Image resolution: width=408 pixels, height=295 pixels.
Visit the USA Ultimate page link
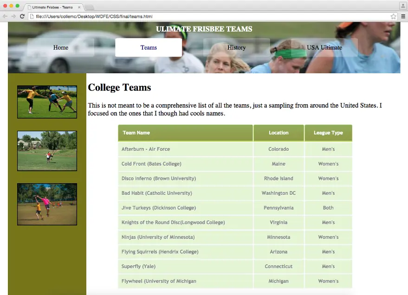click(324, 47)
